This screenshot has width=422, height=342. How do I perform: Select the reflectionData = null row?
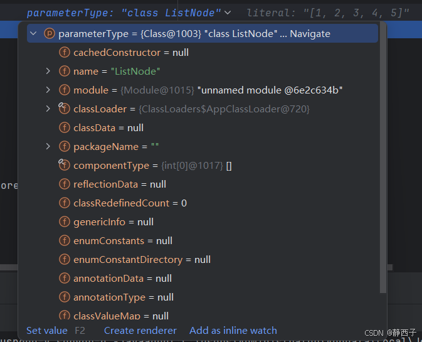[203, 184]
